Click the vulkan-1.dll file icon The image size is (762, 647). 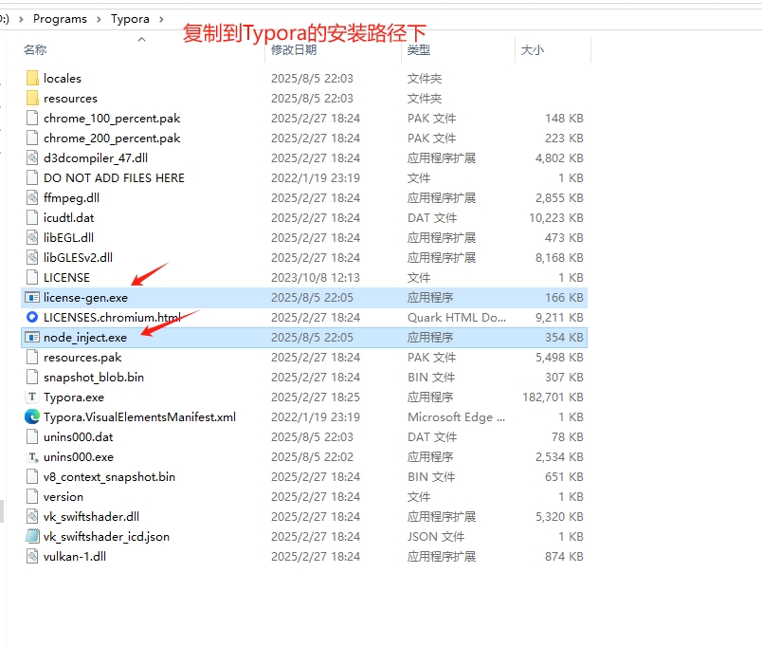pyautogui.click(x=32, y=557)
